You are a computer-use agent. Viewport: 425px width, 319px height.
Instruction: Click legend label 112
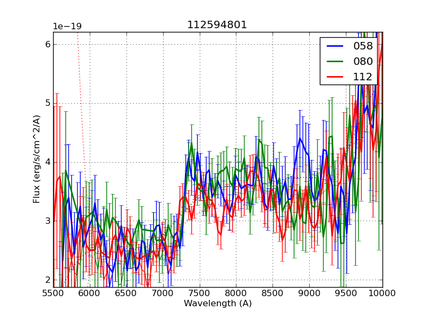click(x=363, y=77)
